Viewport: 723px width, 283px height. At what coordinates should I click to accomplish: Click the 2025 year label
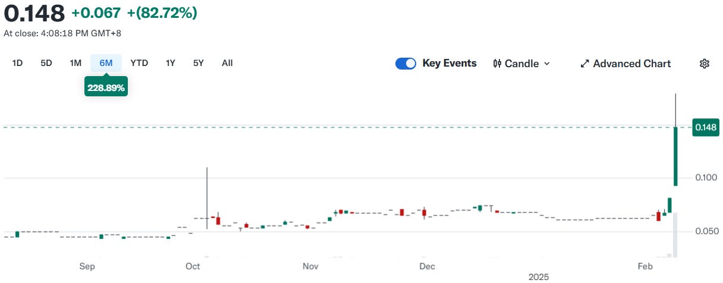pos(539,277)
